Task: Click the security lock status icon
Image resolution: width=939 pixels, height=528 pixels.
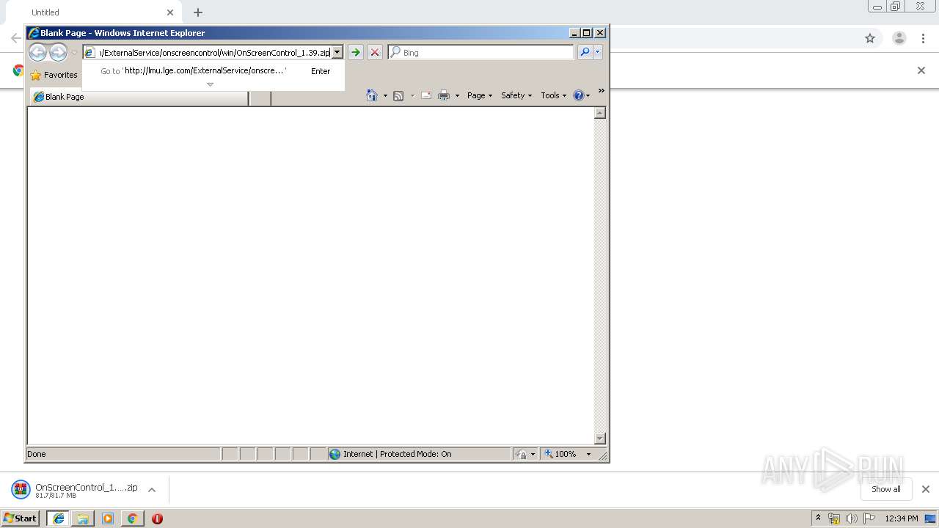Action: click(x=522, y=454)
